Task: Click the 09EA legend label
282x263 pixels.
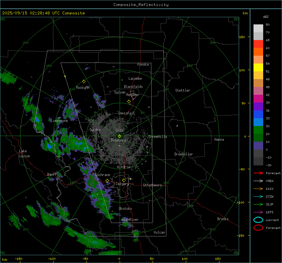Action: [269, 181]
